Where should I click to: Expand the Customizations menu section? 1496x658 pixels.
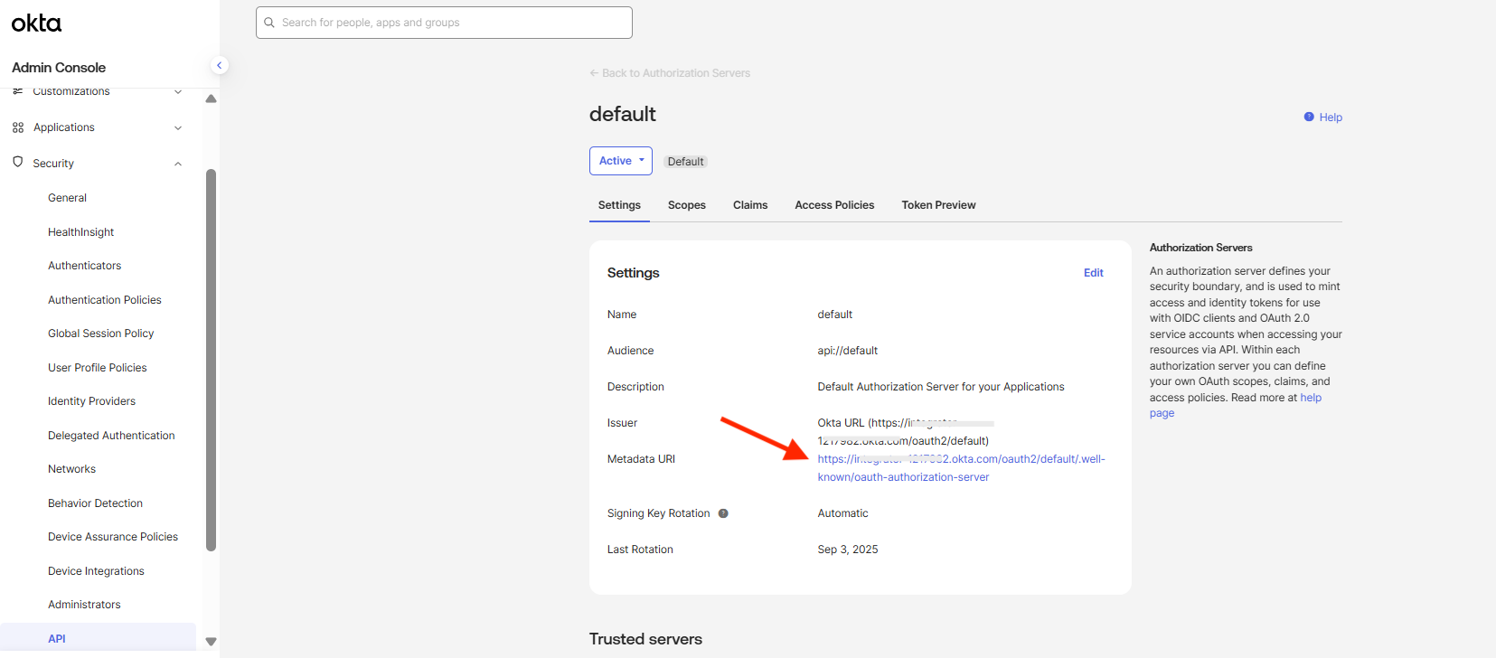tap(178, 92)
